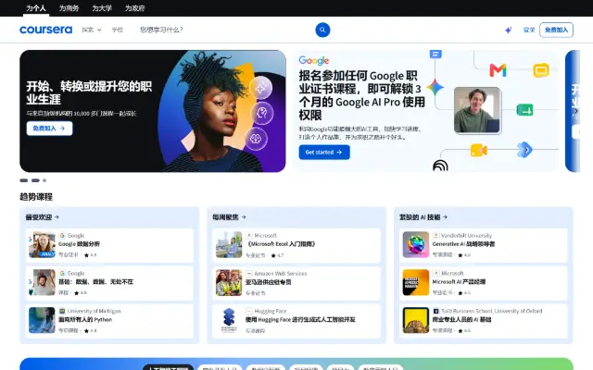This screenshot has height=370, width=593.
Task: Click the Saïd Business School logo icon
Action: pyautogui.click(x=436, y=311)
